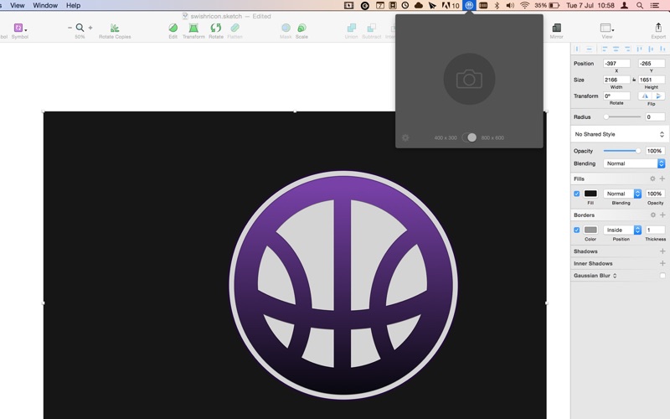Viewport: 670px width, 419px height.
Task: Uncheck the Fills enabled checkbox
Action: pyautogui.click(x=576, y=194)
